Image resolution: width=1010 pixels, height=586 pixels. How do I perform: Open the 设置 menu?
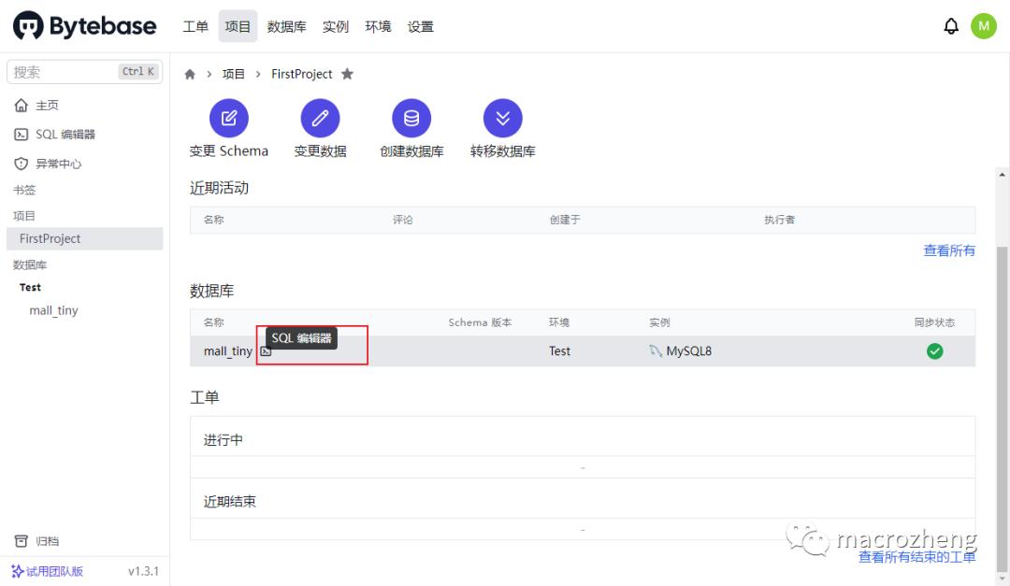click(x=421, y=26)
